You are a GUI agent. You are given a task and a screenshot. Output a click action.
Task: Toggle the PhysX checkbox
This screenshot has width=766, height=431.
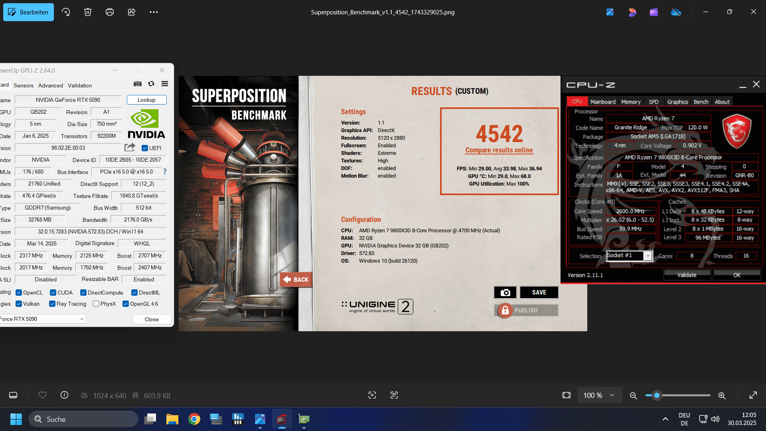coord(96,304)
